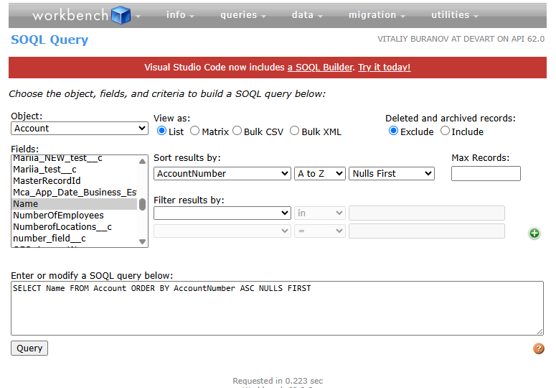Viewport: 556px width, 388px height.
Task: Follow the 'Try it today!' link
Action: pyautogui.click(x=385, y=68)
